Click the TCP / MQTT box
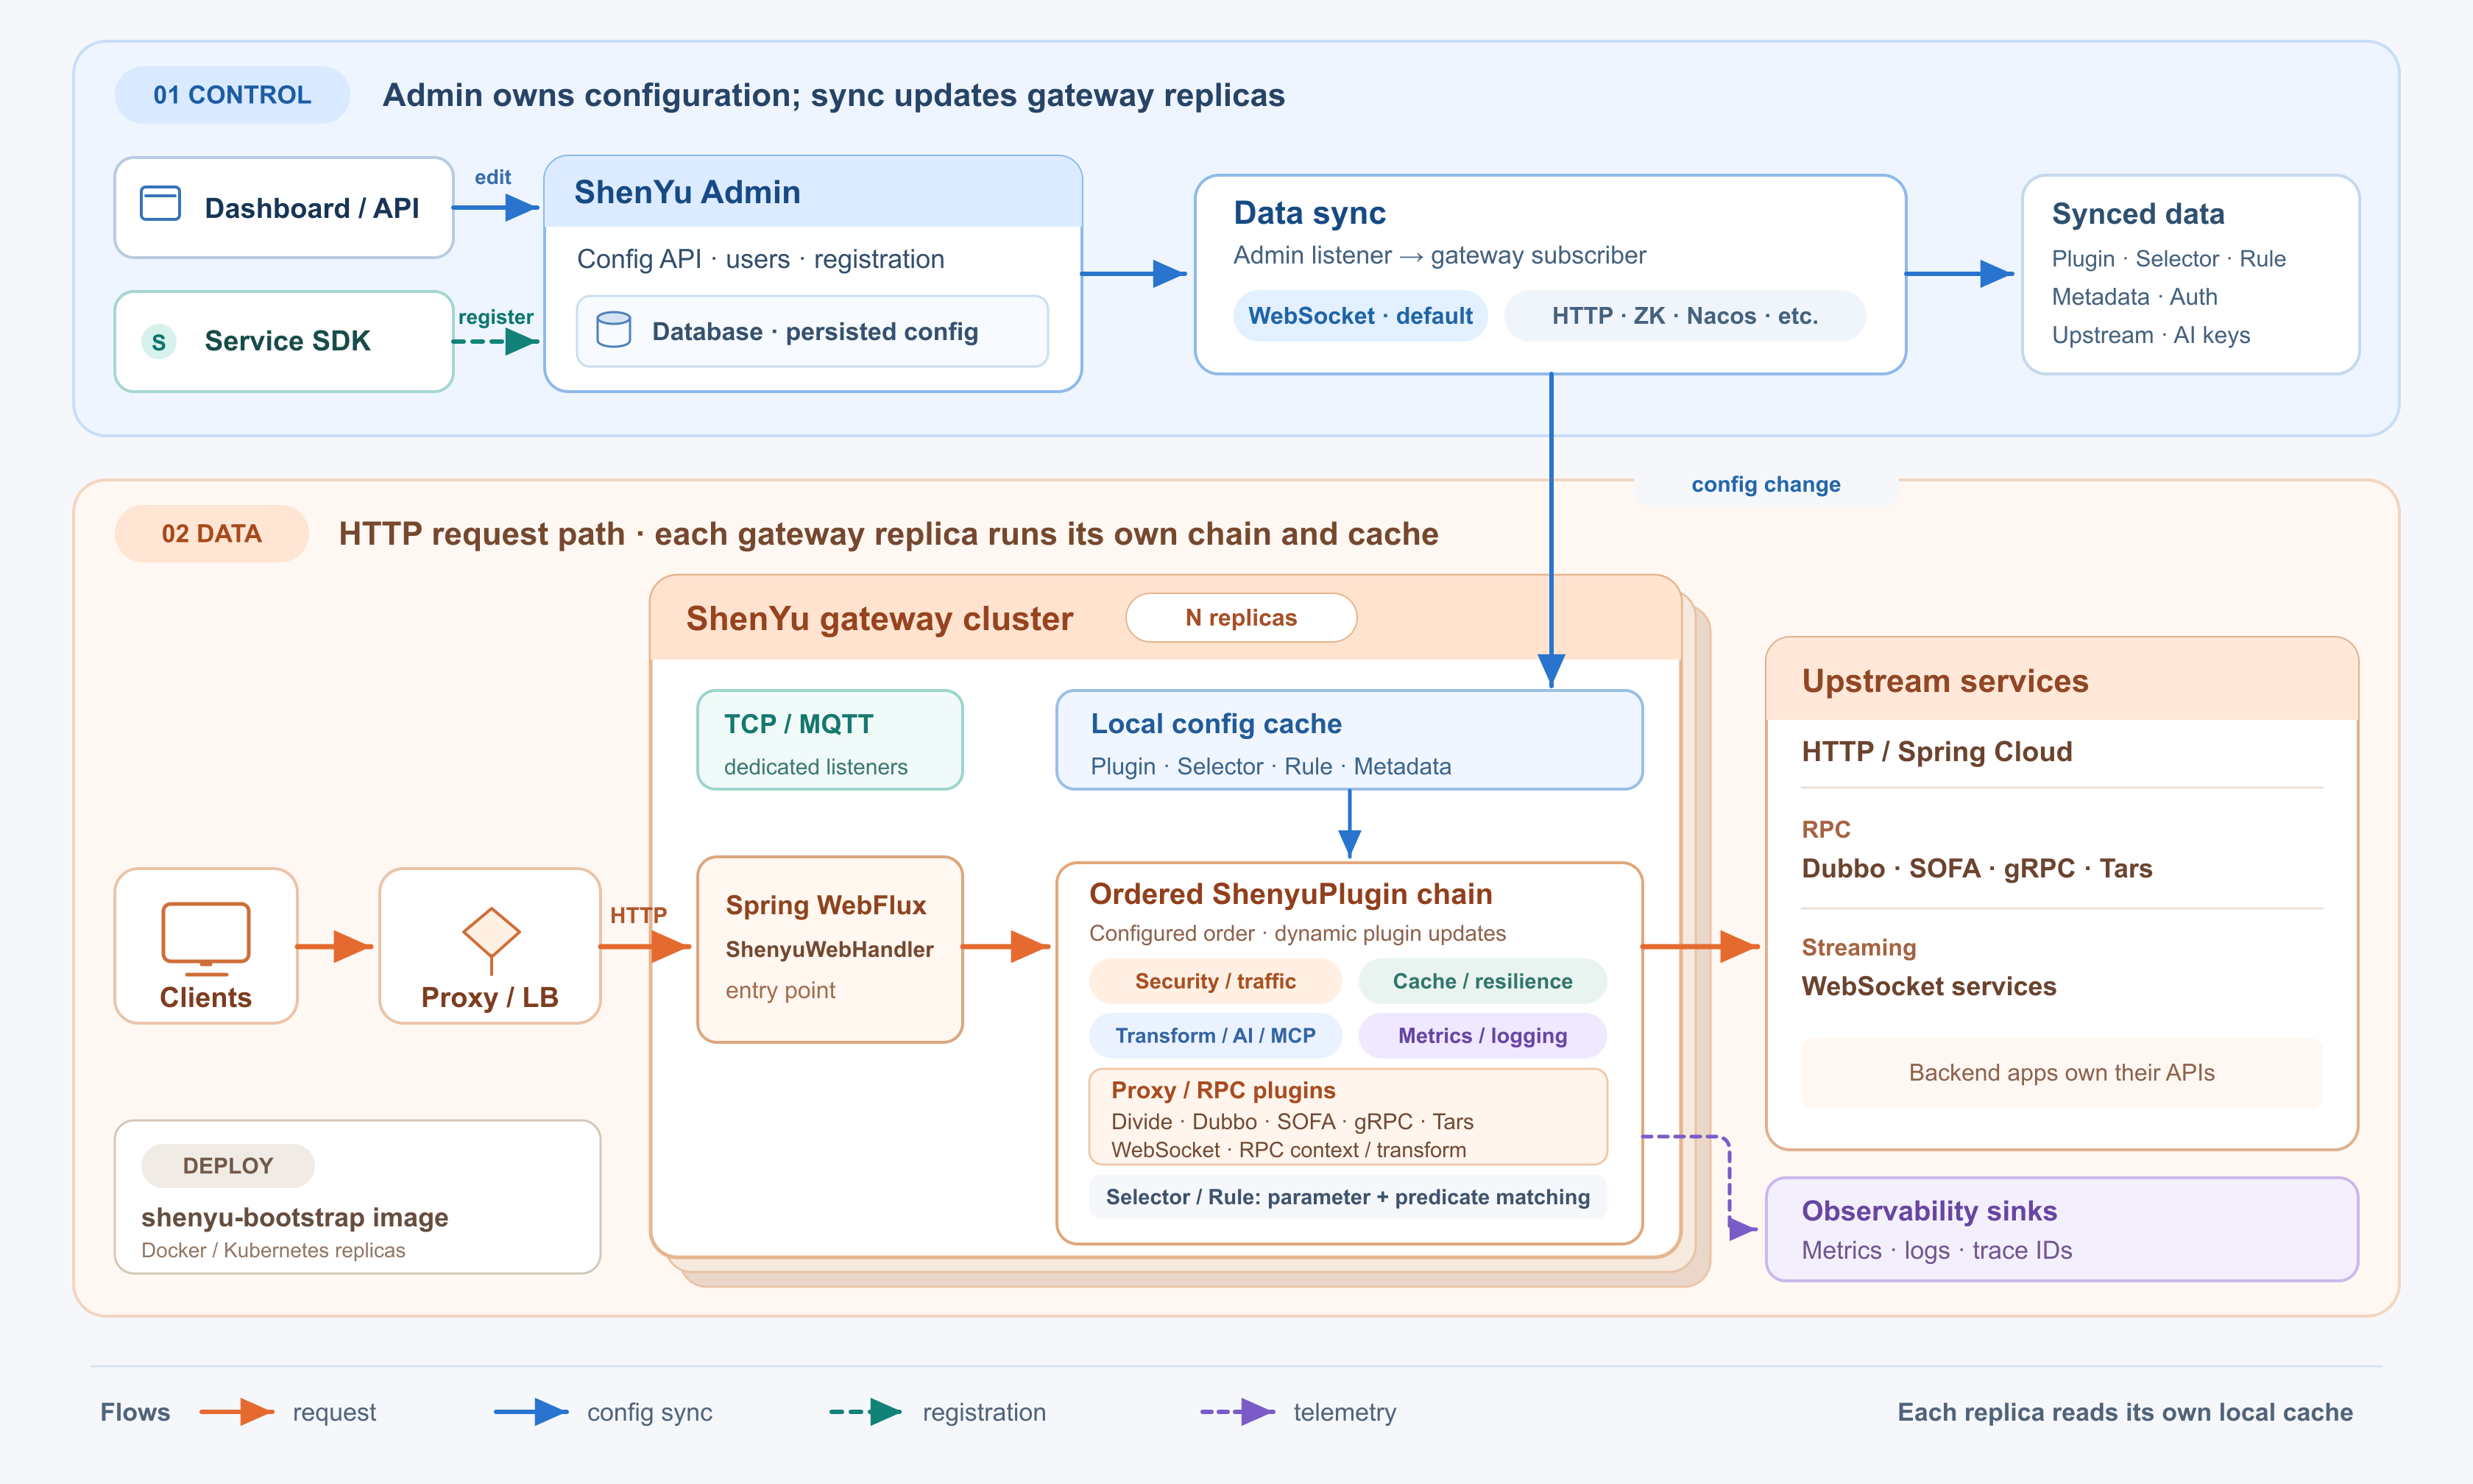Screen dimensions: 2473x1484 click(x=829, y=740)
